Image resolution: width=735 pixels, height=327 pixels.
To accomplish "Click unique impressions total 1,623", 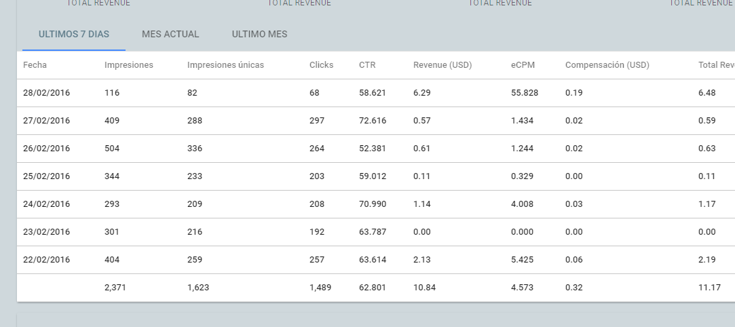I will click(x=197, y=287).
